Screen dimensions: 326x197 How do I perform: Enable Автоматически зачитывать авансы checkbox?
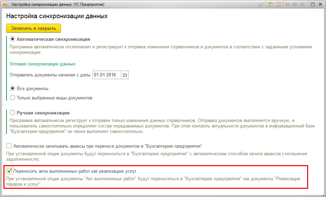coord(9,146)
